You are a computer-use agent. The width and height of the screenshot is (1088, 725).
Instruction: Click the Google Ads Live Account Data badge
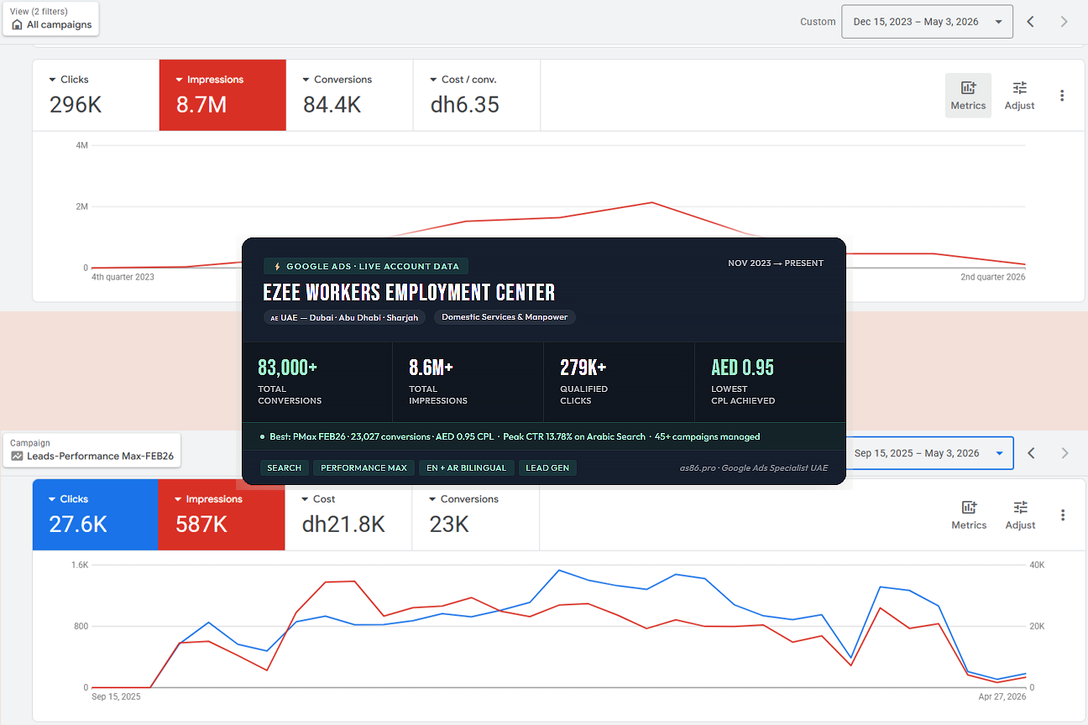366,266
